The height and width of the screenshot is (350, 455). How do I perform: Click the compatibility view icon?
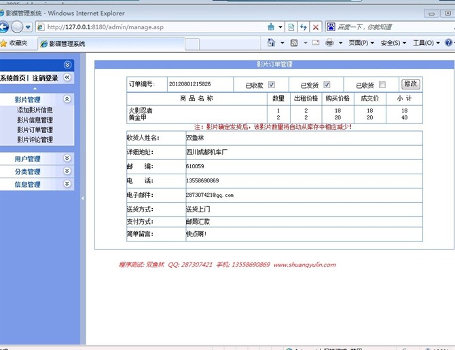tap(291, 27)
